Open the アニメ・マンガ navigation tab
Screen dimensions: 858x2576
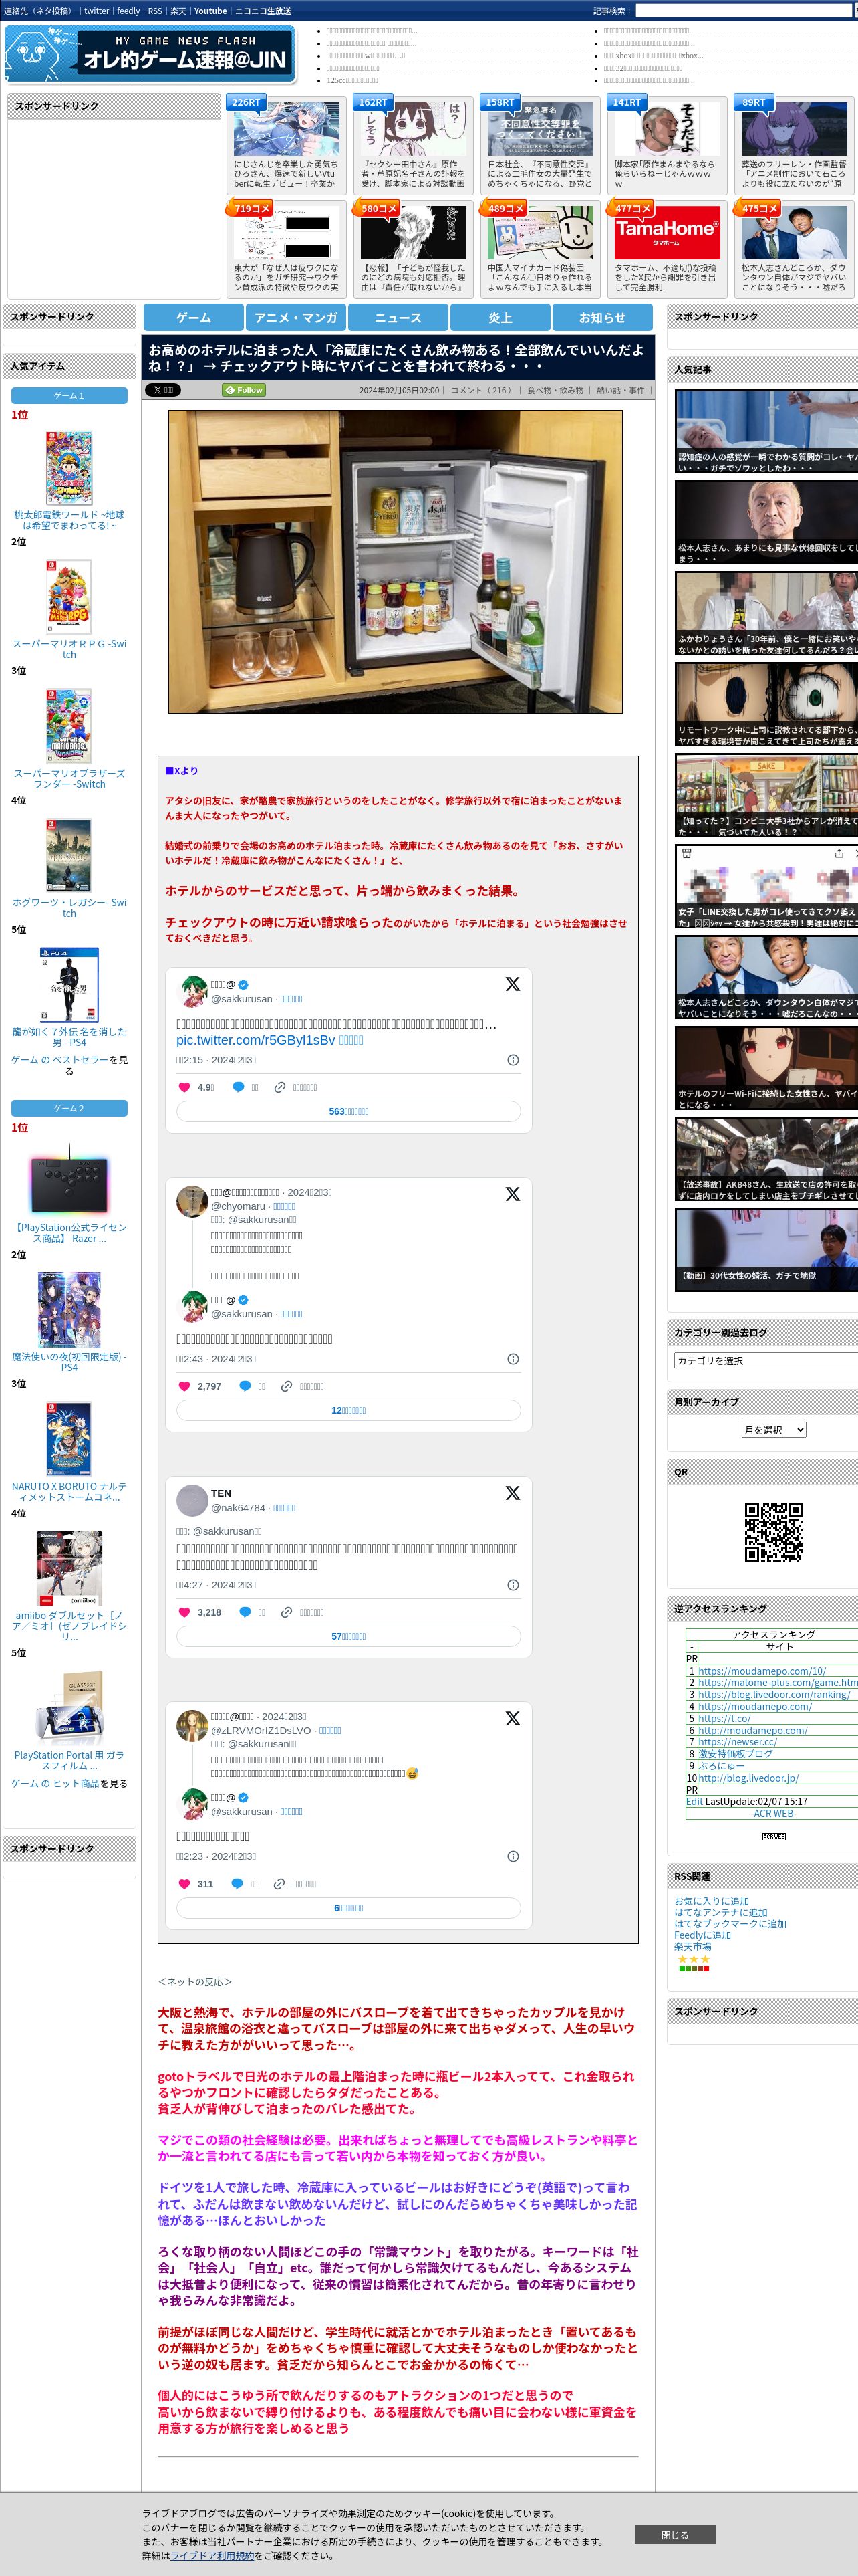click(x=295, y=317)
